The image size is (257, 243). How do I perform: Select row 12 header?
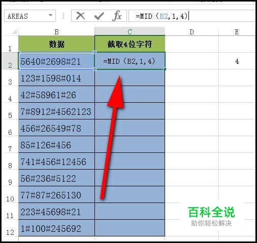pyautogui.click(x=10, y=228)
